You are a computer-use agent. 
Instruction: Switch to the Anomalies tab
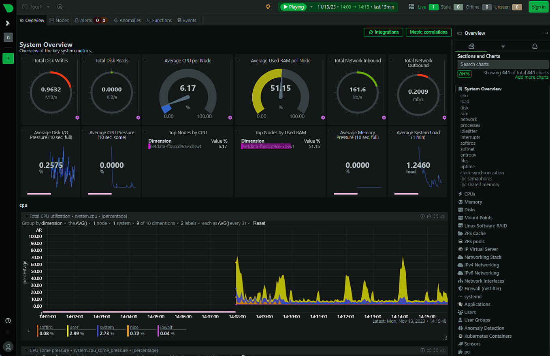click(127, 20)
